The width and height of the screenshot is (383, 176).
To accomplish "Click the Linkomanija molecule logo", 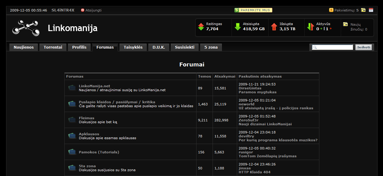I will click(x=26, y=28).
